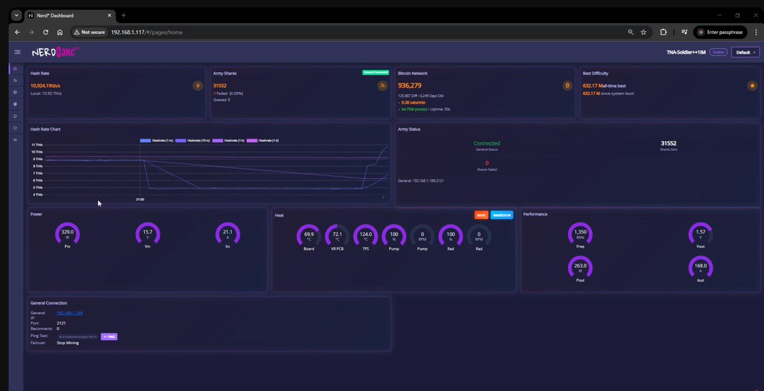Screen dimensions: 764x391
Task: Click browser Forward arrow
Action: tap(31, 32)
